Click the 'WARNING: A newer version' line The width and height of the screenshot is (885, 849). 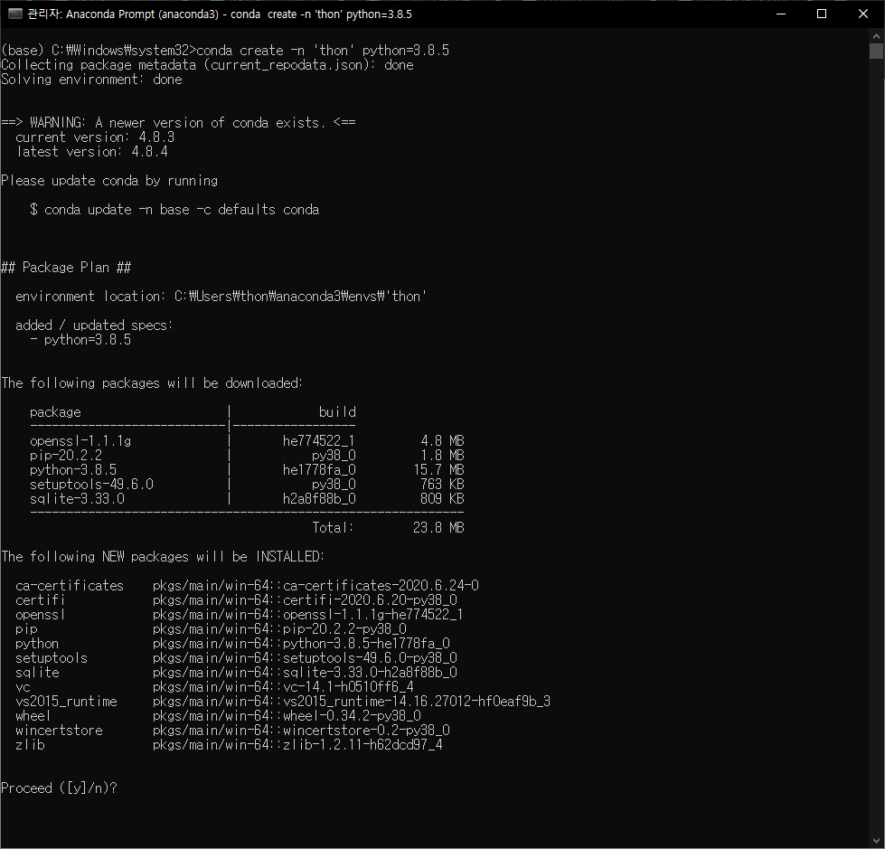178,122
